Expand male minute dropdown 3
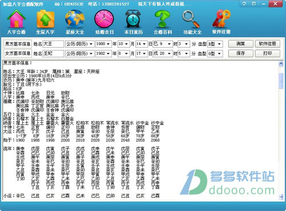 tap(186, 44)
